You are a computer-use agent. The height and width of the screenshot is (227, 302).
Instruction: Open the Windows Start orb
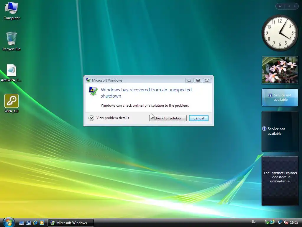pos(9,222)
